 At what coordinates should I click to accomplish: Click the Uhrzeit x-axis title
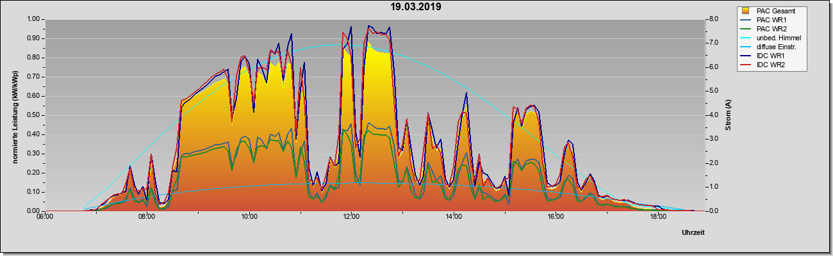[693, 233]
